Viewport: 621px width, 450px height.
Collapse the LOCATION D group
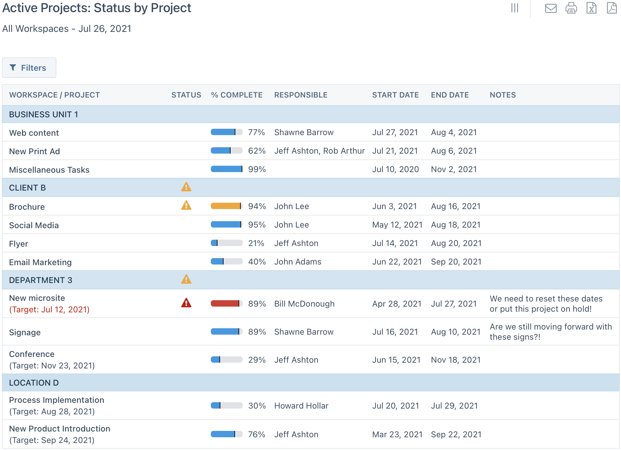34,382
